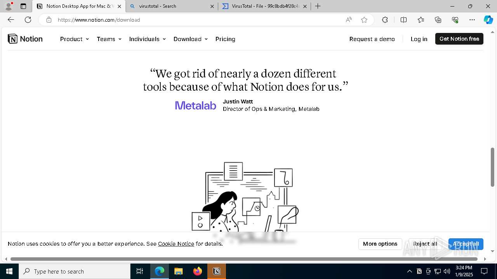This screenshot has width=497, height=279.
Task: Click the Log in link
Action: (x=419, y=39)
